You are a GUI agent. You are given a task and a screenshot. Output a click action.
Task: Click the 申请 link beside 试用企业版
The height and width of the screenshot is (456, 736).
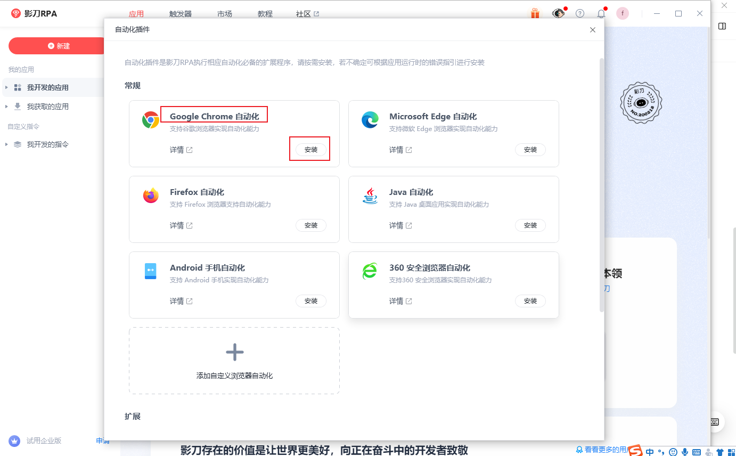(x=103, y=441)
